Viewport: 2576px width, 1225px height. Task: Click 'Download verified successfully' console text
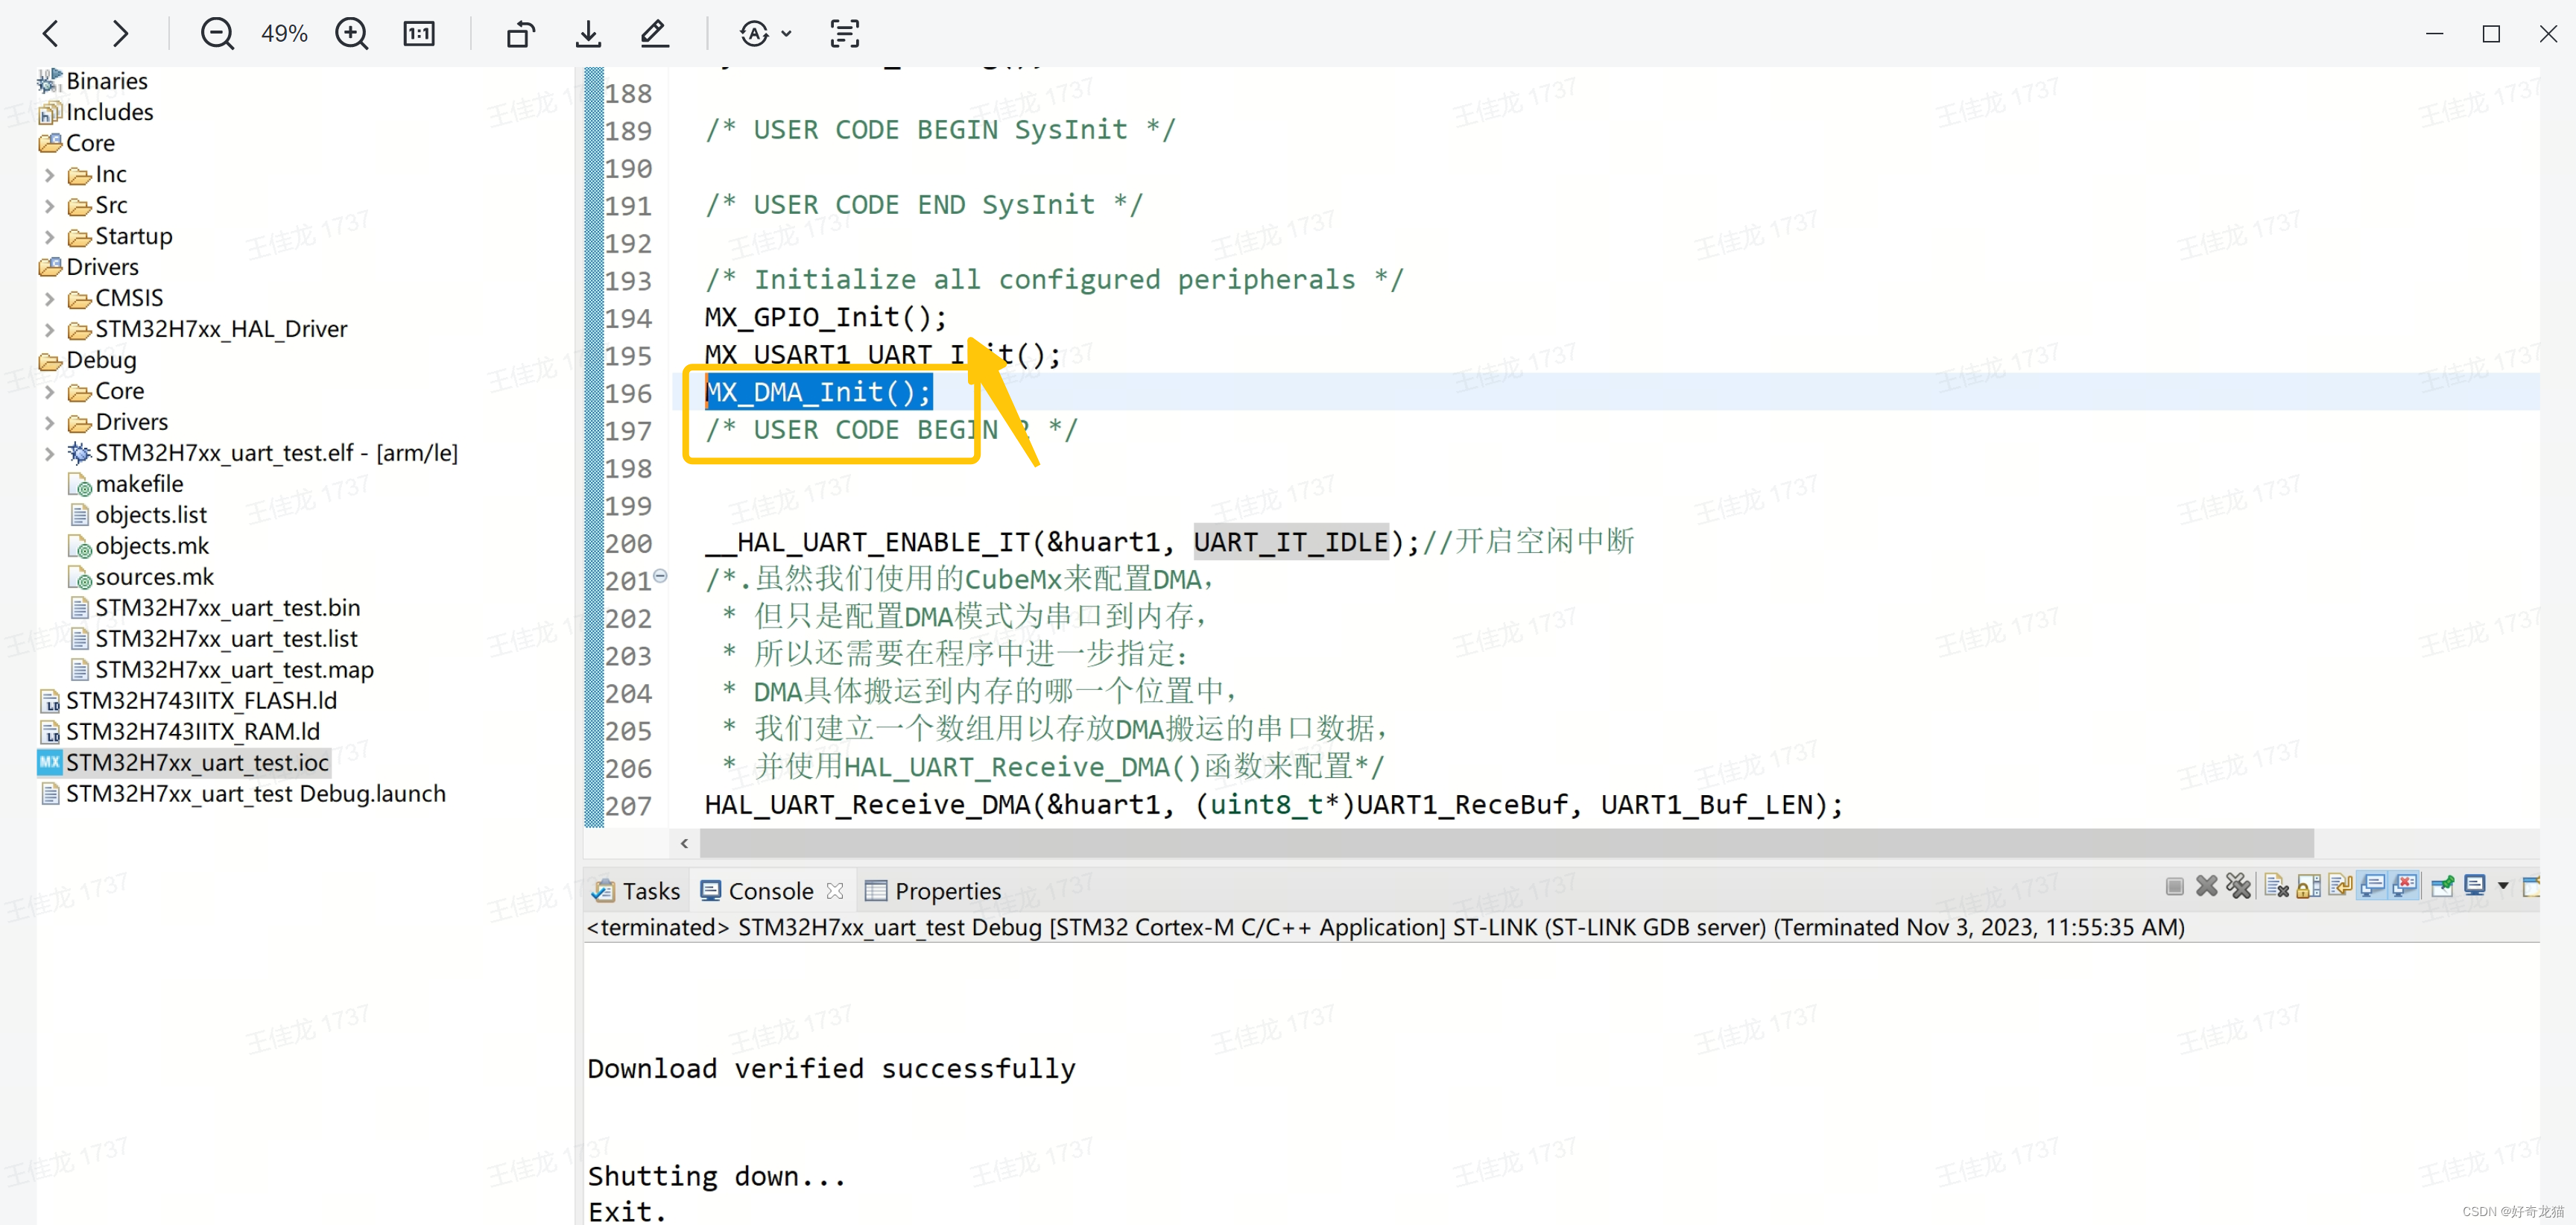pyautogui.click(x=831, y=1069)
